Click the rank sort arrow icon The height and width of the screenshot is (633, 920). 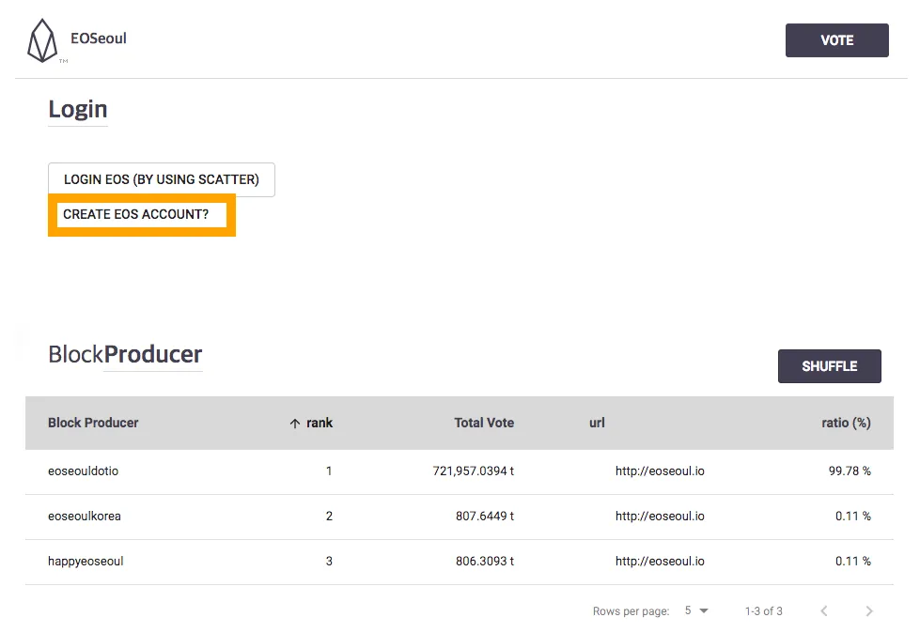(294, 424)
